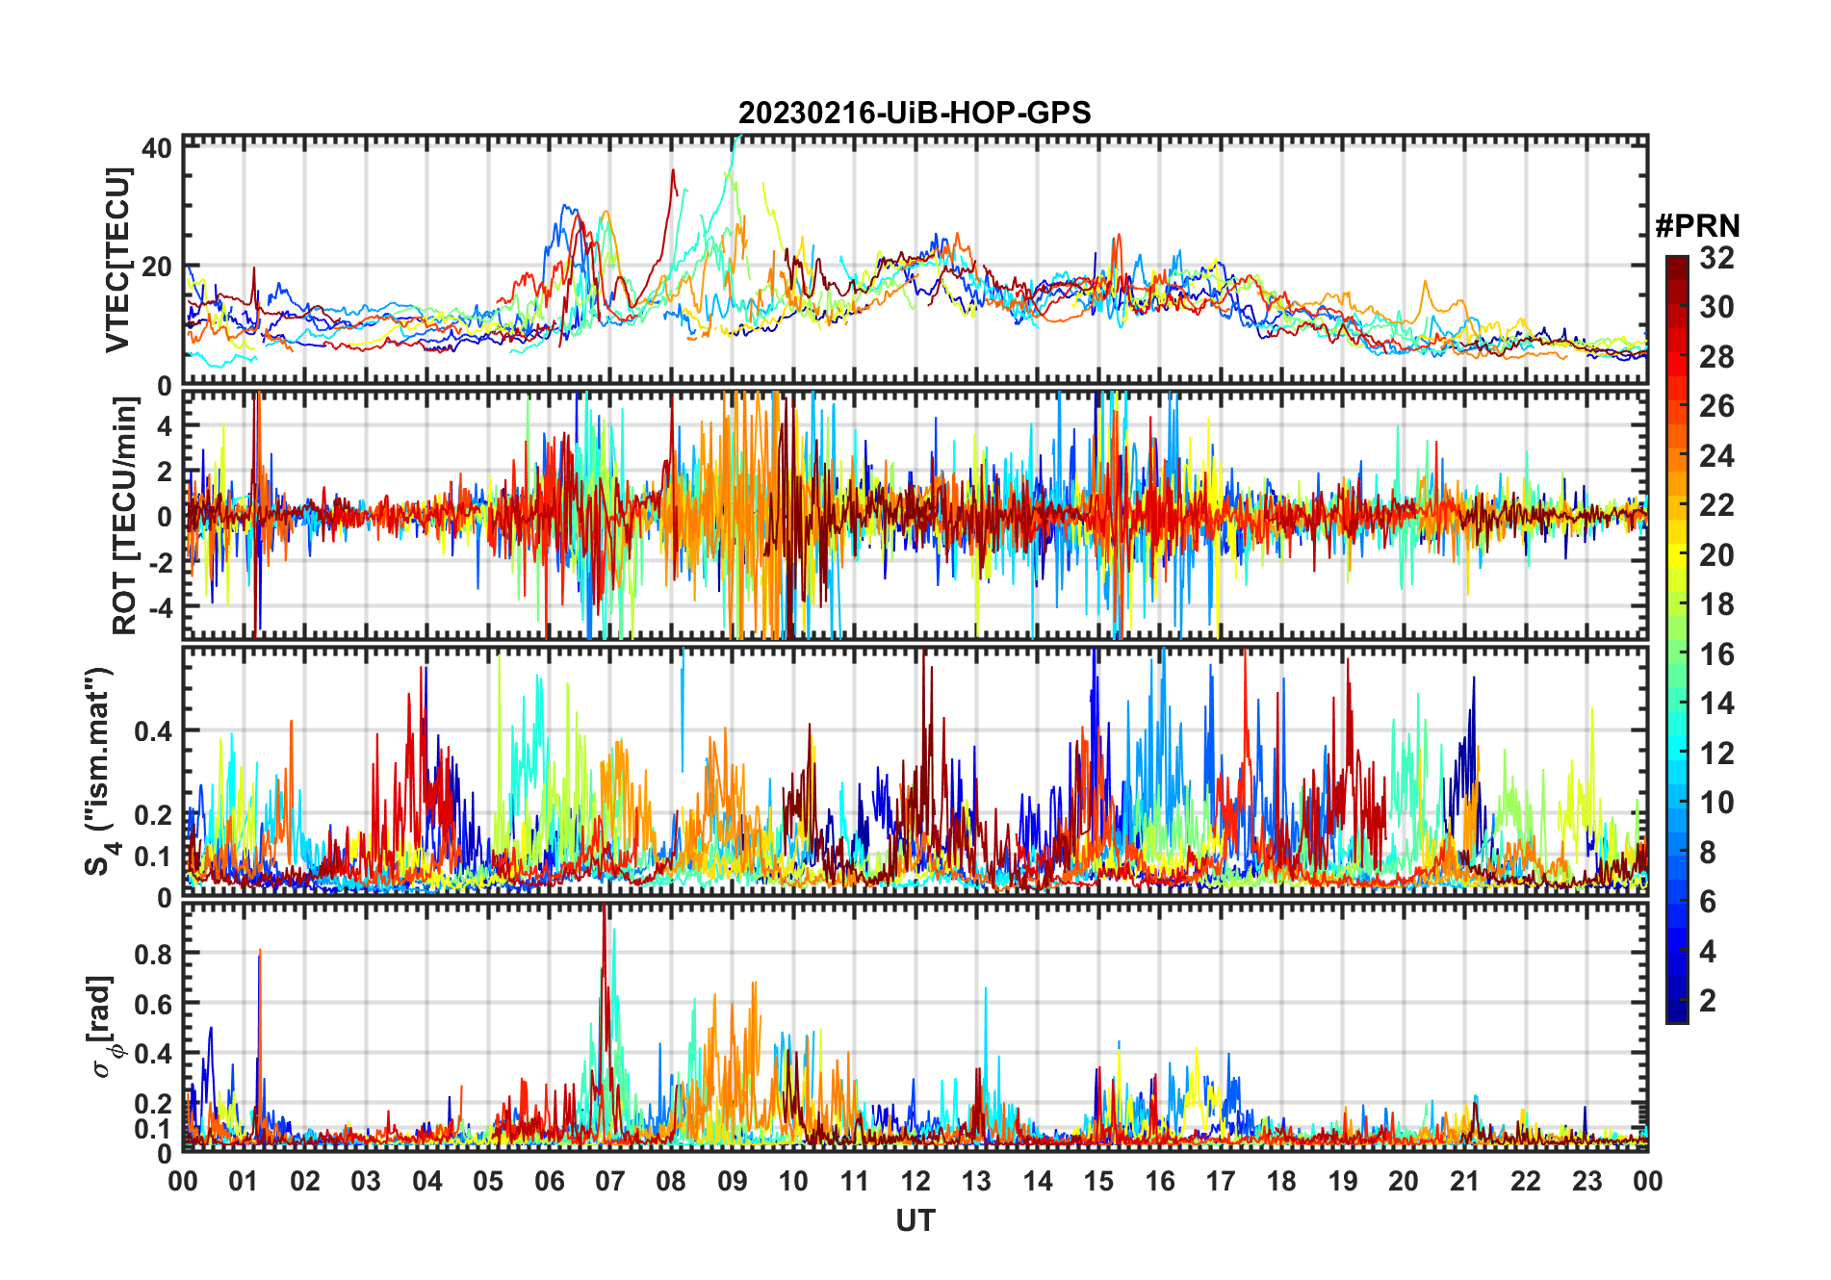Click inside the VTEC time-series panel
This screenshot has width=1831, height=1280.
915,260
